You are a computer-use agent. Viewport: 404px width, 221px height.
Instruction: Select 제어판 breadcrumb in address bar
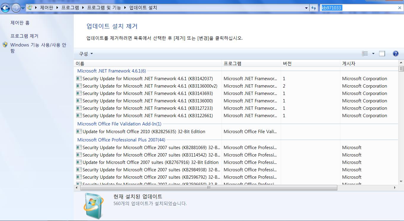pyautogui.click(x=47, y=8)
